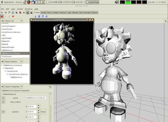
Task: Open the Applications menu in top panel
Action: pyautogui.click(x=9, y=2)
